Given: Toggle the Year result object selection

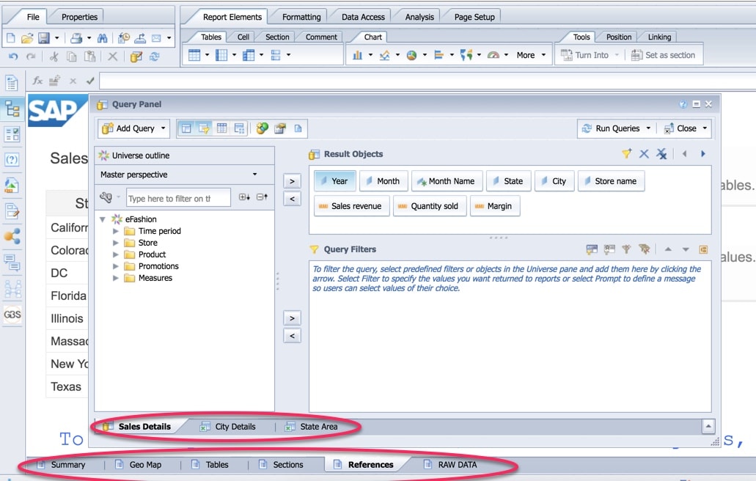Looking at the screenshot, I should coord(334,180).
